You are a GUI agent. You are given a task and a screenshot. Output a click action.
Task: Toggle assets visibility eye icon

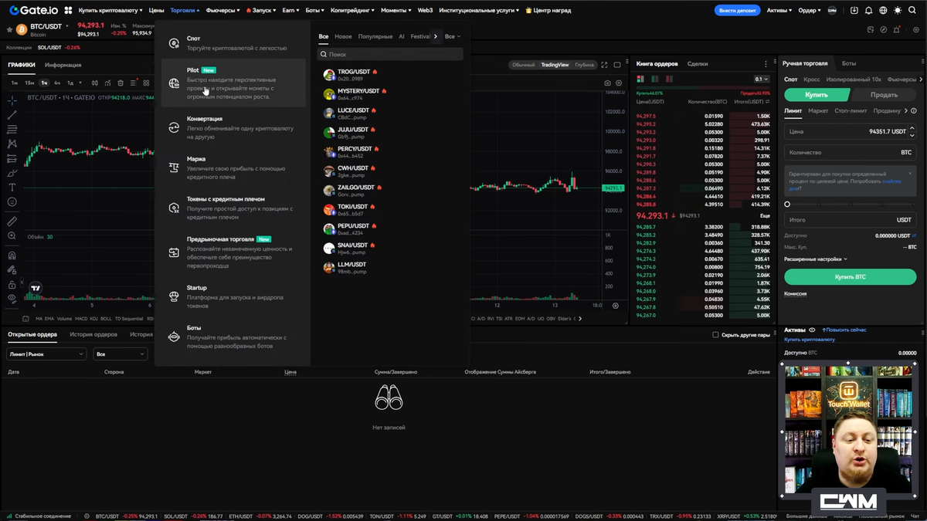812,330
